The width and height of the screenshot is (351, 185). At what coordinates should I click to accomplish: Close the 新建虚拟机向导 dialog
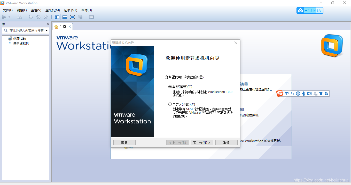(236, 43)
